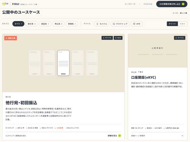This screenshot has width=190, height=142.
Task: Click green arrow next to 詳細を見る
Action: coord(120,136)
